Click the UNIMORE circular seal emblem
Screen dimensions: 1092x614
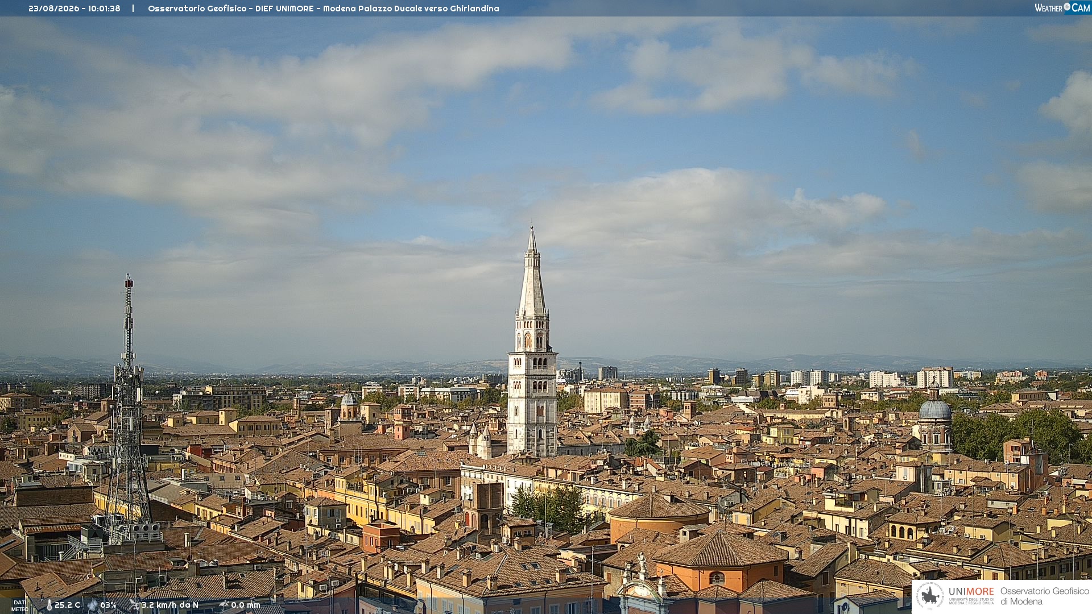click(929, 596)
